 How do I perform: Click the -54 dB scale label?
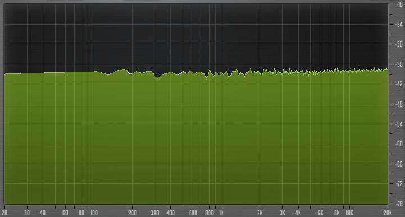(399, 124)
